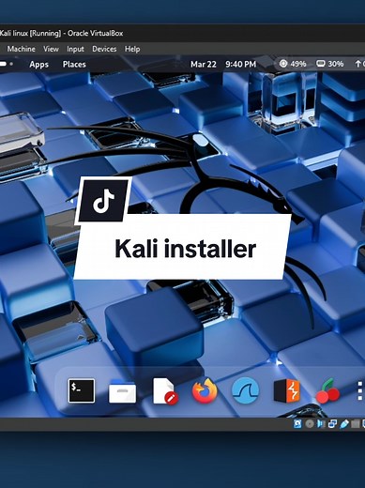Open the Places menu in Kali top bar
365x488 pixels.
74,65
